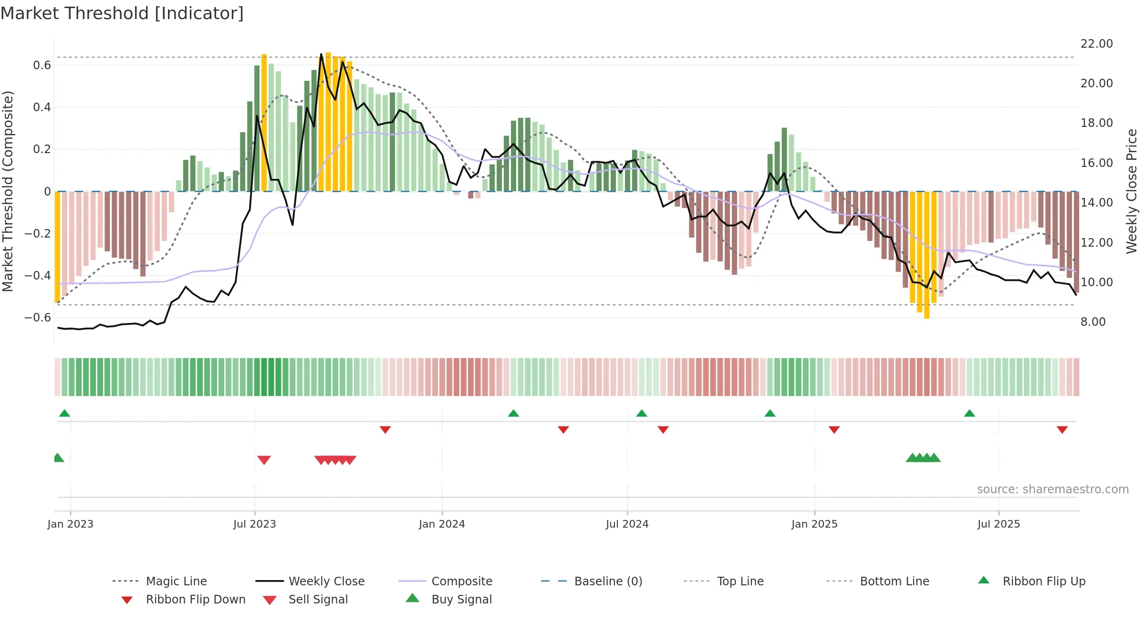Click the Jul 2024 axis label
The image size is (1145, 644).
627,524
